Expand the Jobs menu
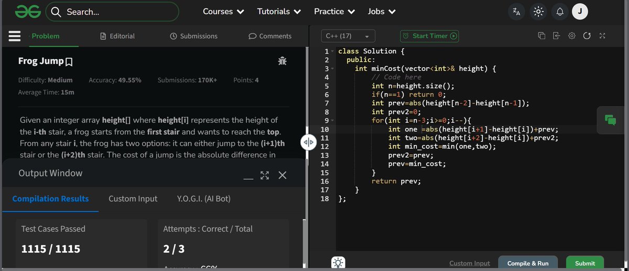629x271 pixels. pos(382,12)
